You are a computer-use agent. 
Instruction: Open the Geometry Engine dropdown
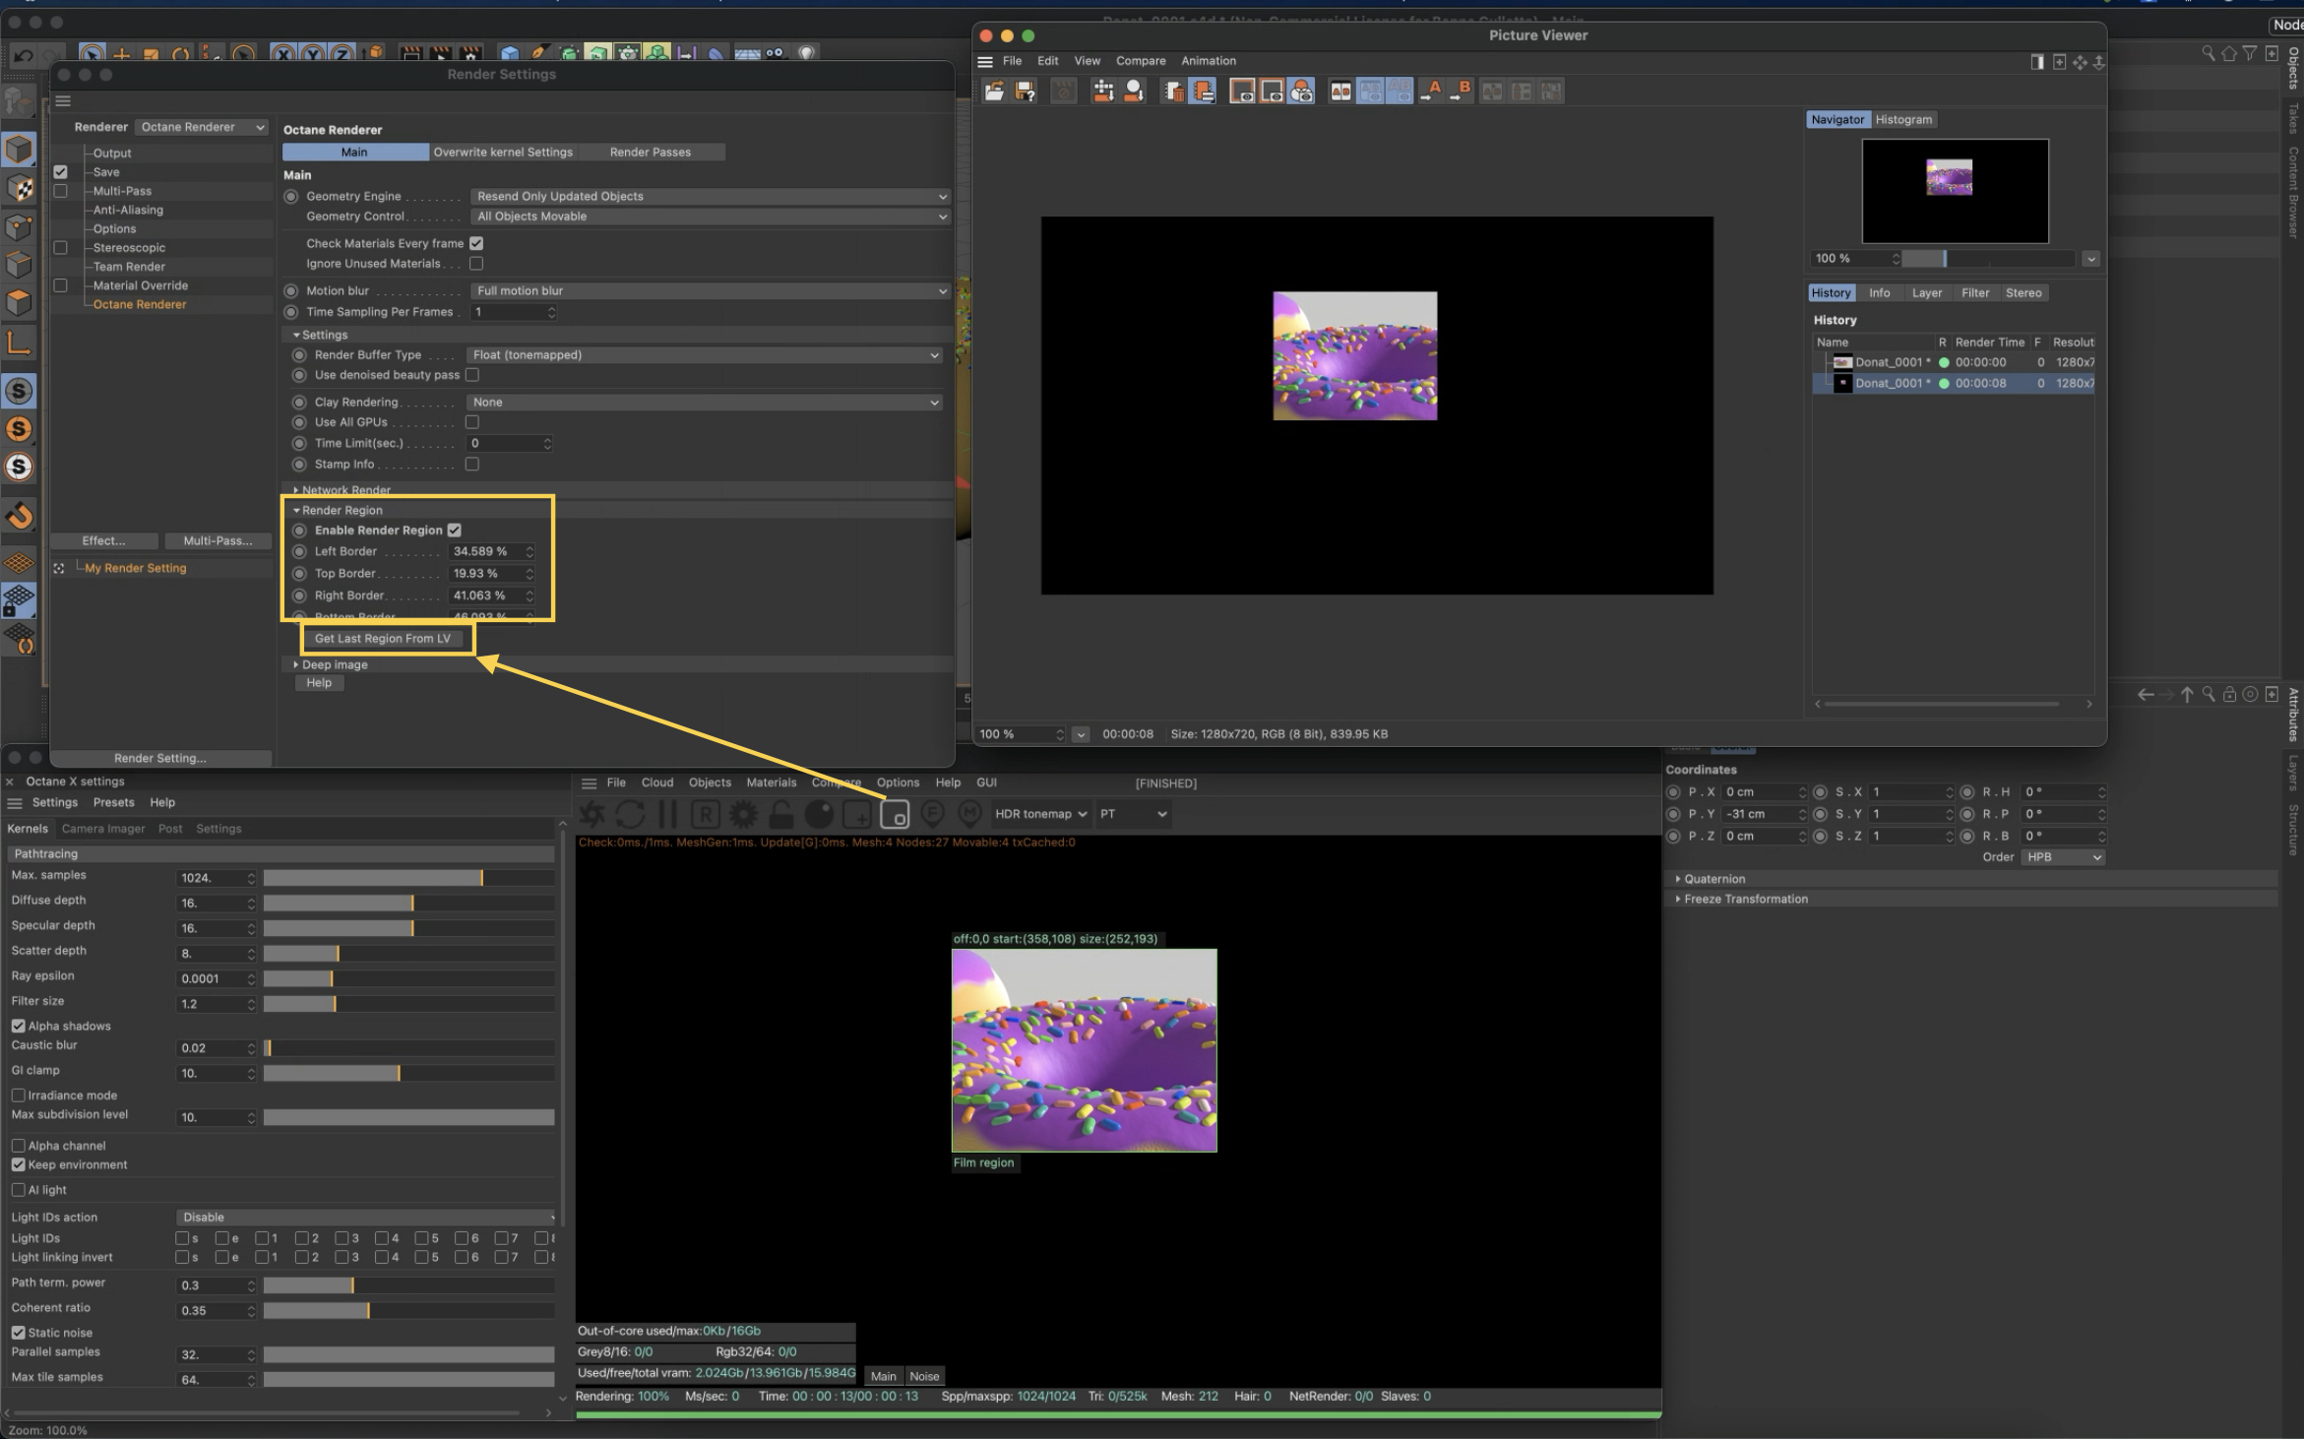point(709,197)
